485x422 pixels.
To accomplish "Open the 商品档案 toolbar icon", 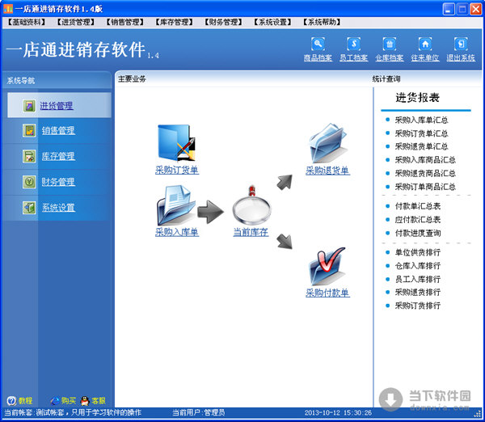I will pyautogui.click(x=318, y=44).
